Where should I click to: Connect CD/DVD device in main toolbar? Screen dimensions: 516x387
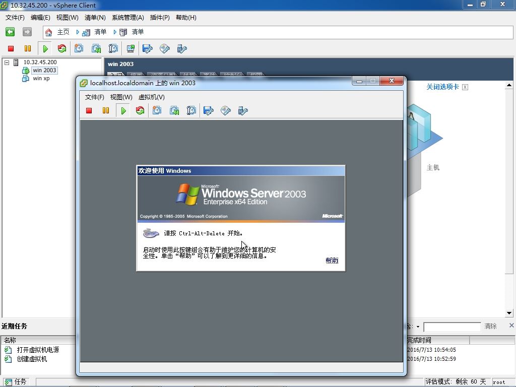[165, 49]
